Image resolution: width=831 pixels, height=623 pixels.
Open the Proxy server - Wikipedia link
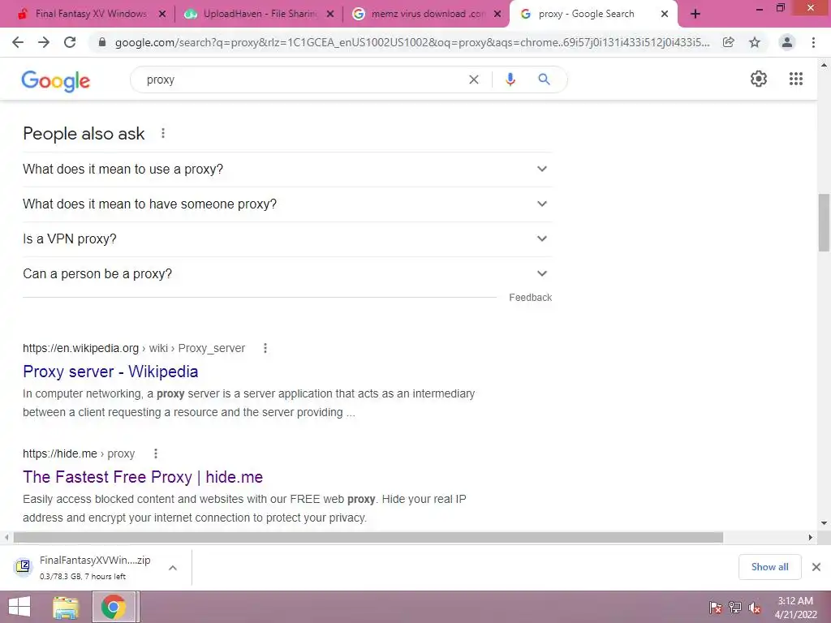pyautogui.click(x=110, y=372)
